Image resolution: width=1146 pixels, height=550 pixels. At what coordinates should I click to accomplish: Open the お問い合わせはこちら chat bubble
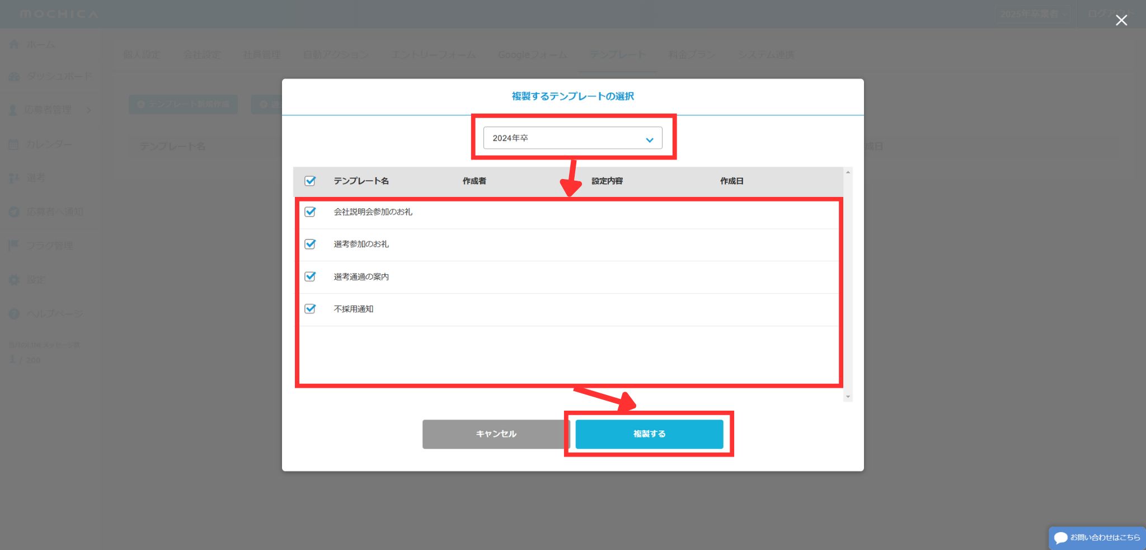click(1097, 538)
